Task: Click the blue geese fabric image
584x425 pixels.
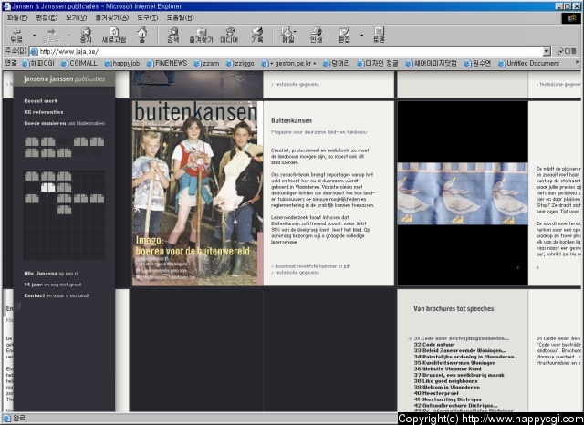Action: coord(463,193)
